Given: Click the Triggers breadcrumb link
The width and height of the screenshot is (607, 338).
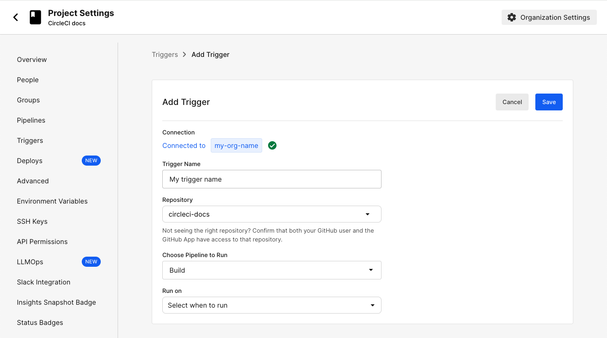Looking at the screenshot, I should pos(165,54).
